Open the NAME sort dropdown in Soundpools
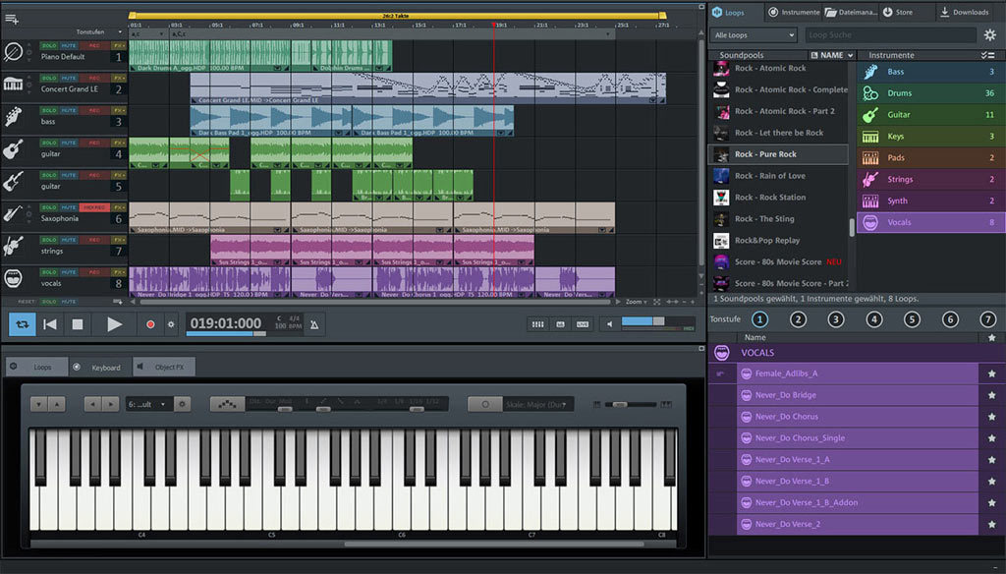Image resolution: width=1006 pixels, height=574 pixels. click(834, 54)
